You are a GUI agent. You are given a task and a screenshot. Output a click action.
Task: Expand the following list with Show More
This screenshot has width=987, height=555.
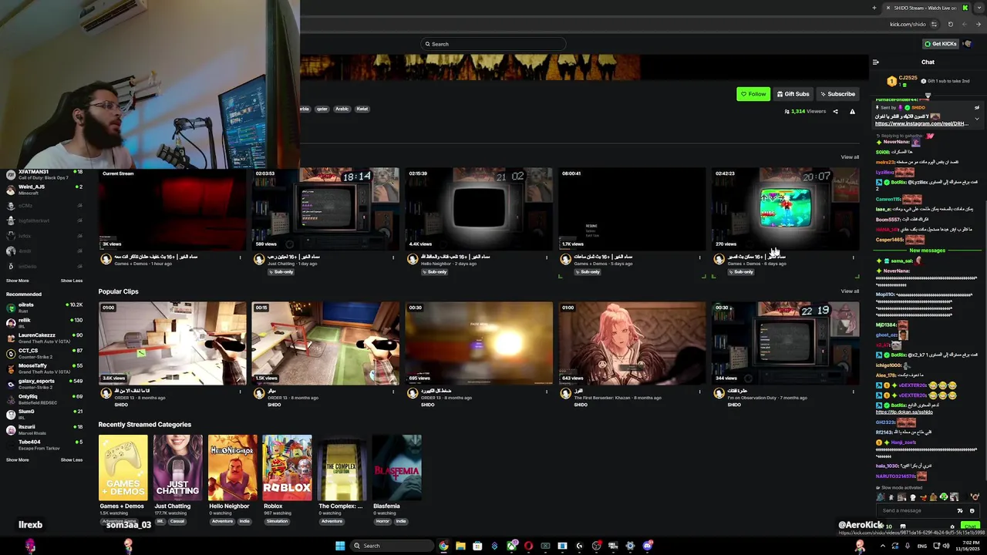point(18,281)
